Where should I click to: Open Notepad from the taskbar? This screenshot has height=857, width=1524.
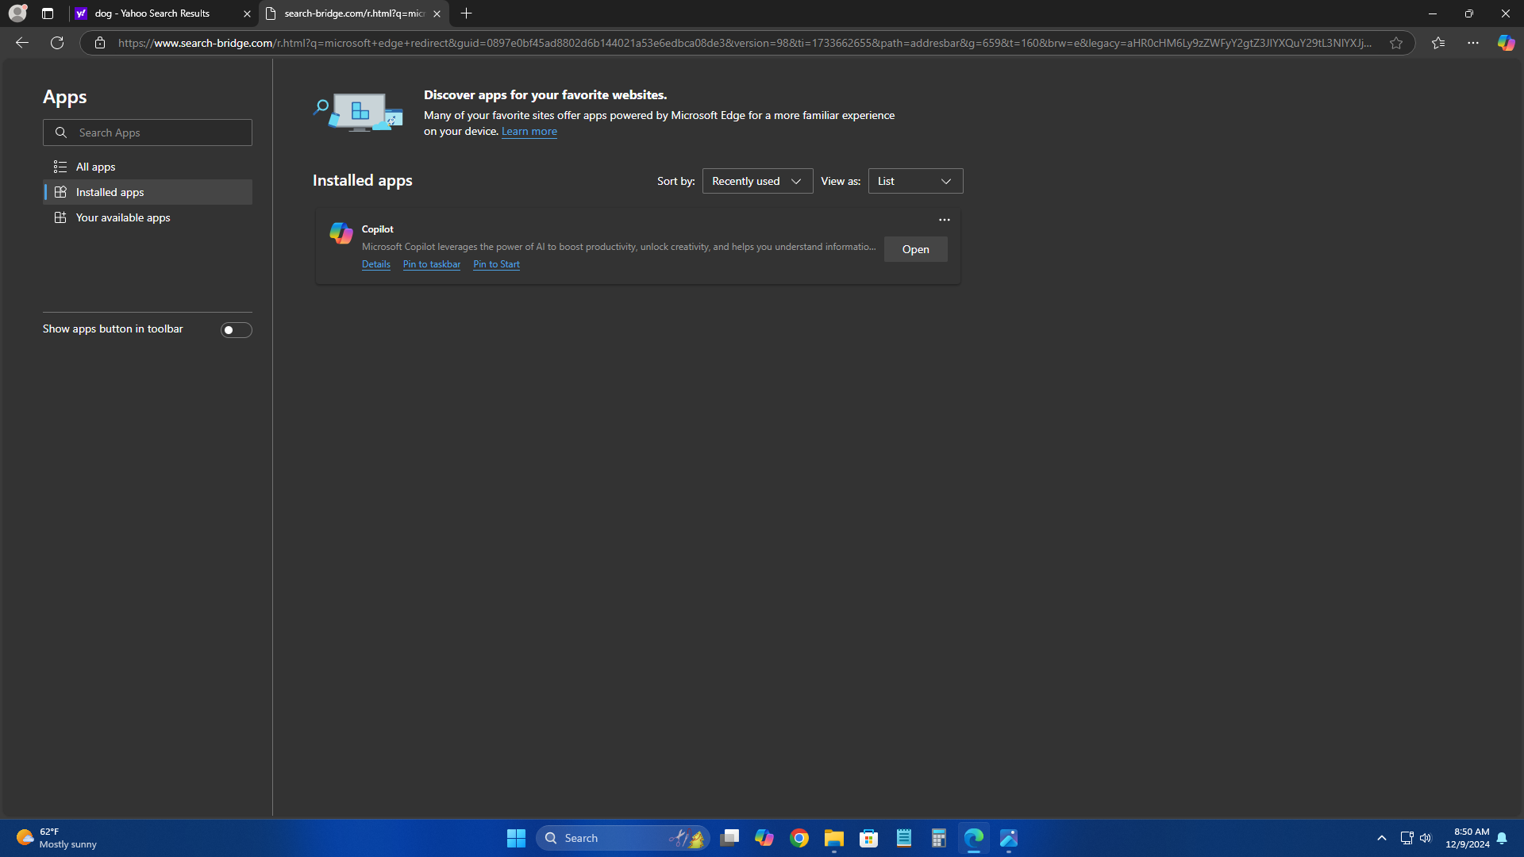click(x=904, y=838)
